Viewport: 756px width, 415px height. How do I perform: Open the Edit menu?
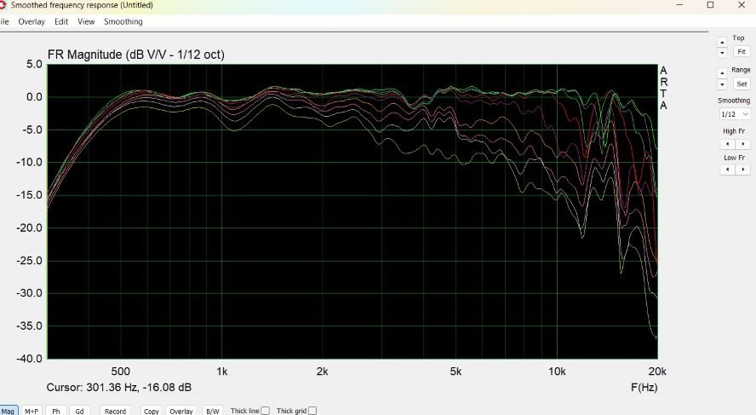point(61,21)
